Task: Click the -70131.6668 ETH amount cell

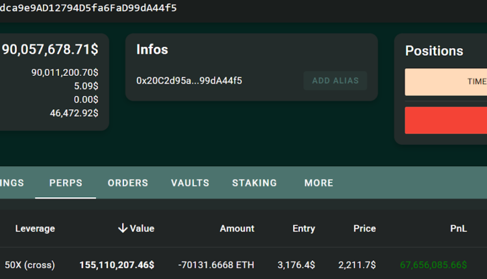Action: tap(216, 265)
